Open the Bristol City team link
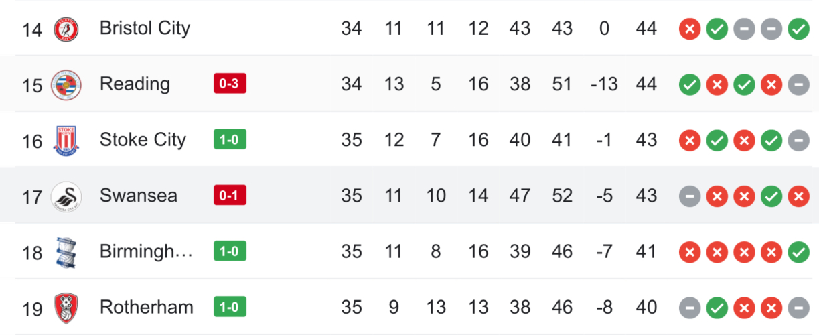Screen dimensions: 819x335 click(145, 28)
